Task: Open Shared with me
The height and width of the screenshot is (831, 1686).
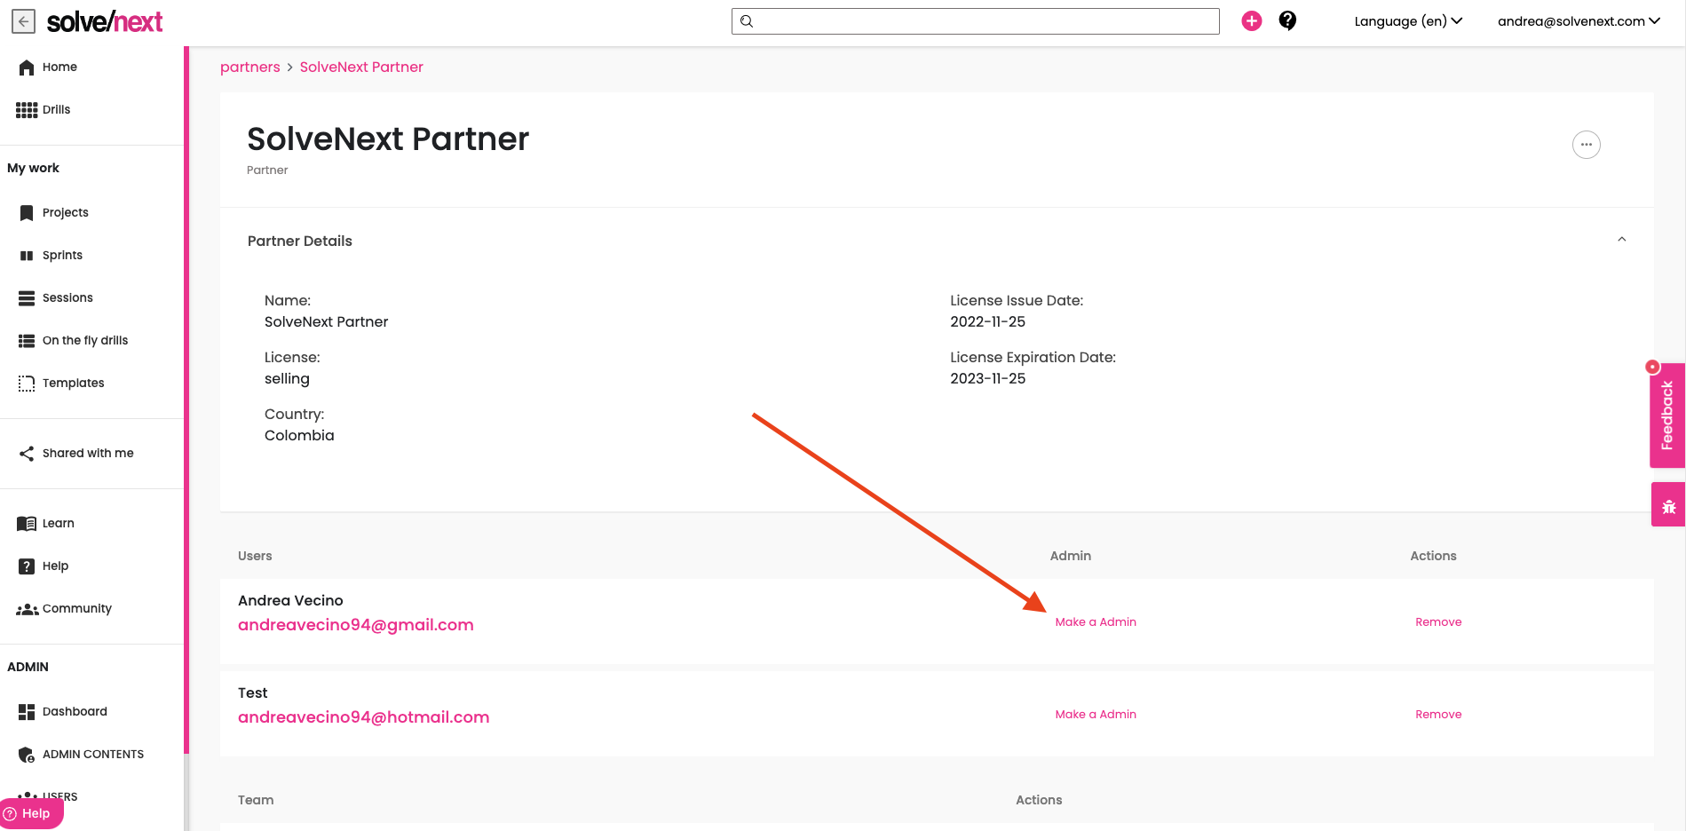Action: click(x=88, y=454)
